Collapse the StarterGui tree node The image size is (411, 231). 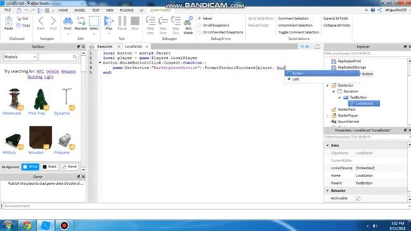pyautogui.click(x=328, y=85)
